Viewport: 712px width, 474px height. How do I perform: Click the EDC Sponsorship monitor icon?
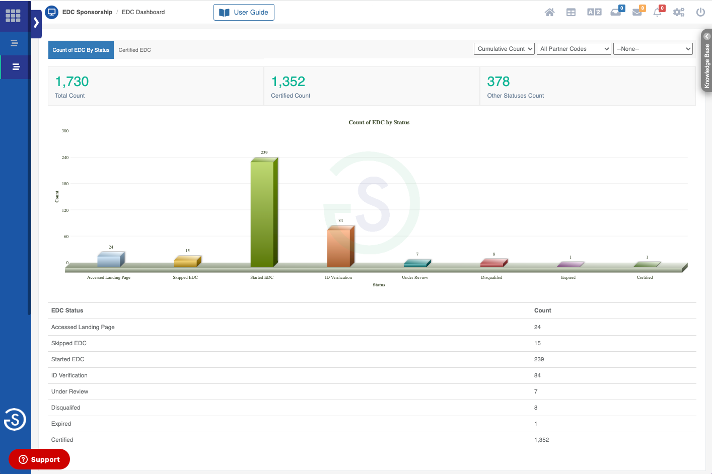(51, 12)
